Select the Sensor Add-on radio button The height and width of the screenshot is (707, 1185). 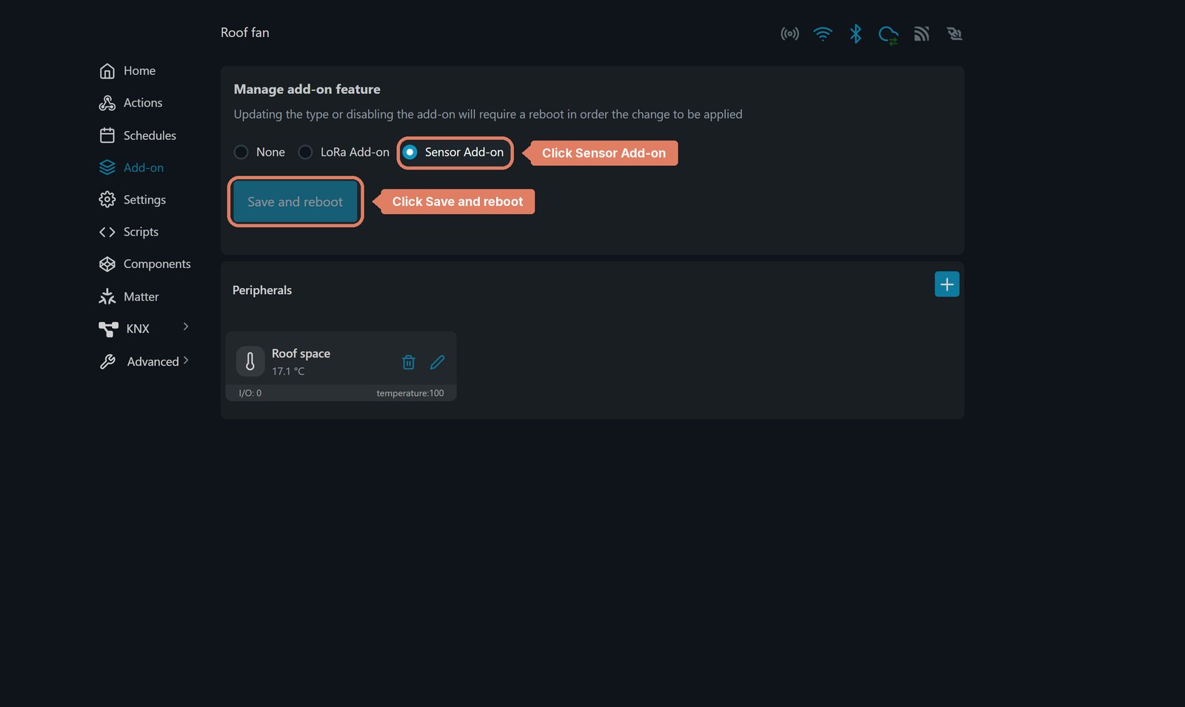click(410, 153)
